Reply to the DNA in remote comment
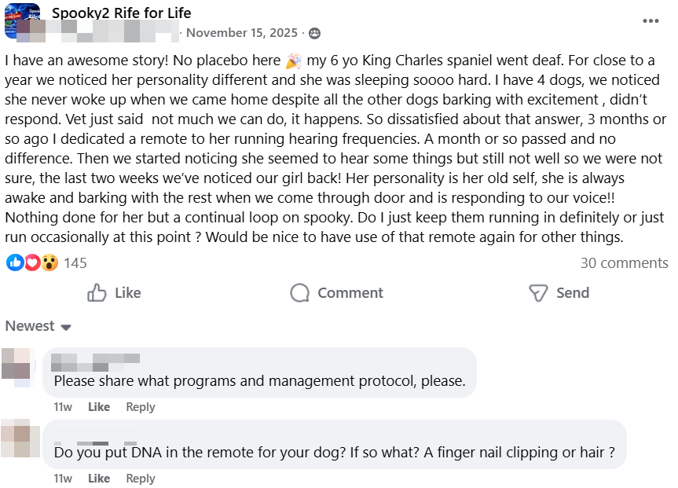 (141, 479)
